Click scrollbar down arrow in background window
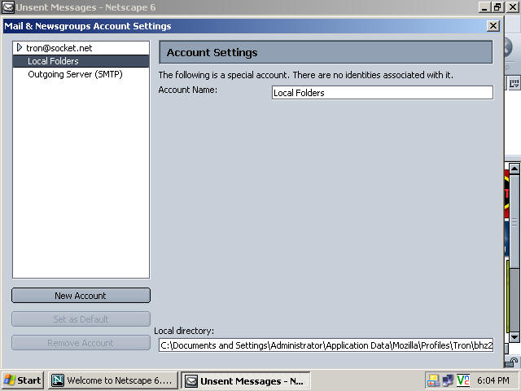 pos(514,337)
